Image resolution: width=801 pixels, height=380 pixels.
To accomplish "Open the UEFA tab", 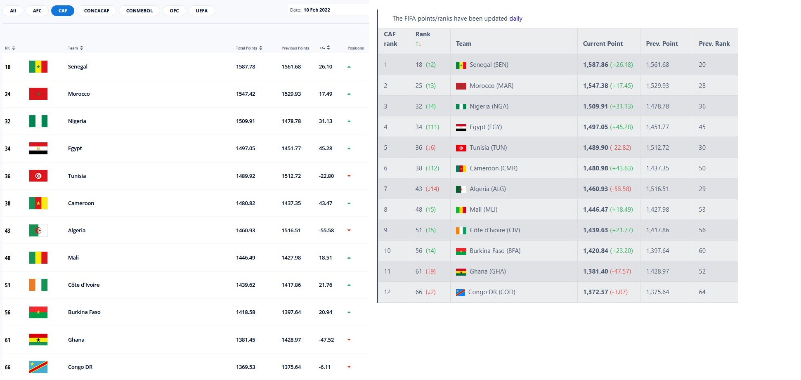I will tap(202, 11).
